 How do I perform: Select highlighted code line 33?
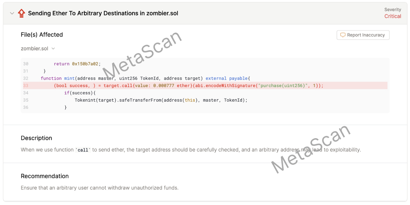tap(205, 85)
